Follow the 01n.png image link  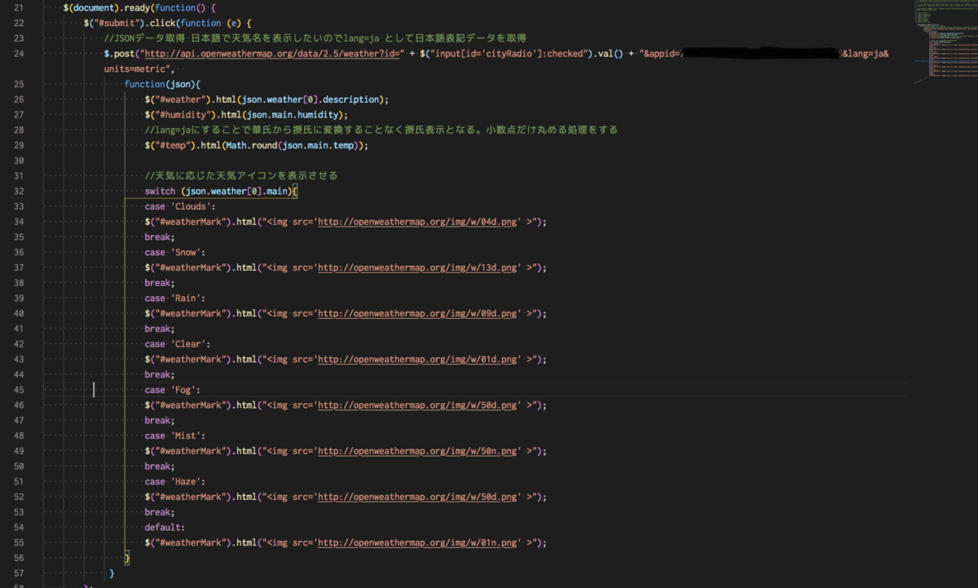(418, 543)
